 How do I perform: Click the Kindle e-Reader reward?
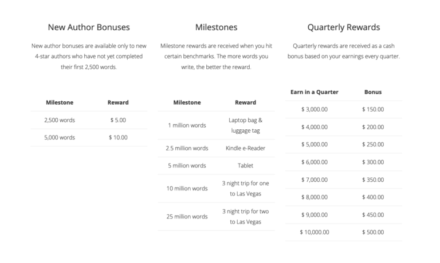tap(245, 148)
